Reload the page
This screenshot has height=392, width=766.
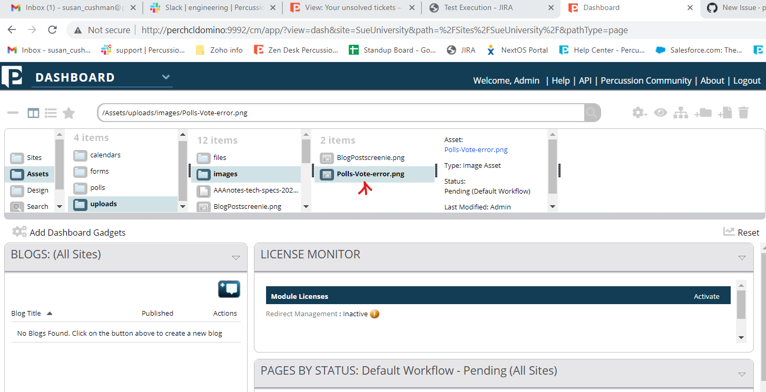pos(52,30)
